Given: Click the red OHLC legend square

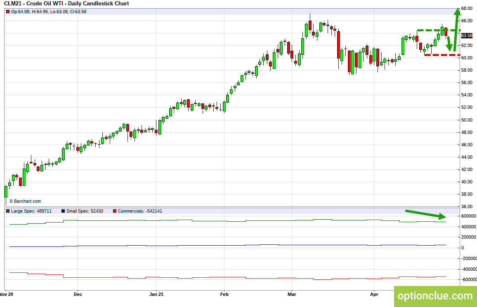Looking at the screenshot, I should click(8, 12).
